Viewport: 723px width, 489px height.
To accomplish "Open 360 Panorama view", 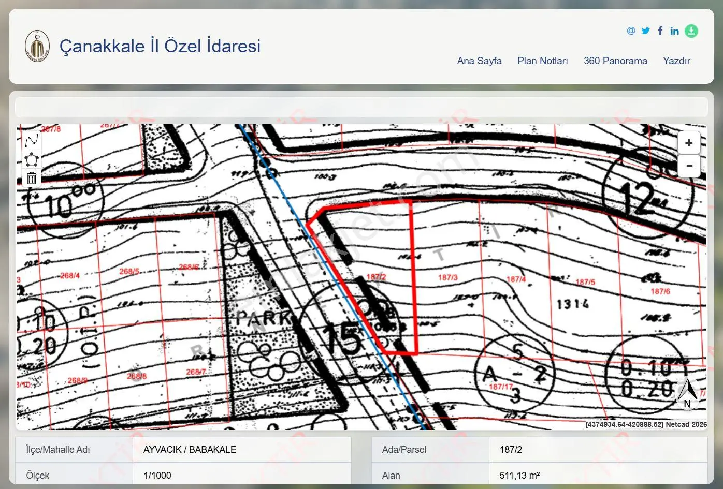I will [615, 61].
